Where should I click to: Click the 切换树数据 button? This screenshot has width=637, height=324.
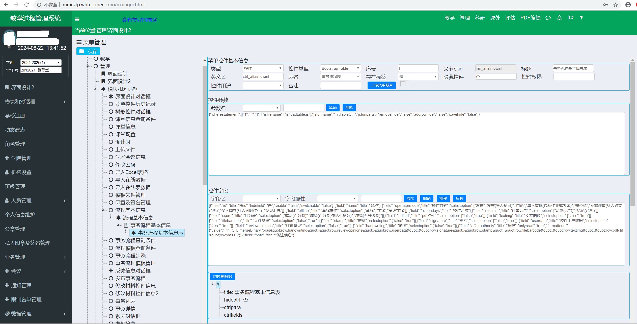(x=222, y=277)
